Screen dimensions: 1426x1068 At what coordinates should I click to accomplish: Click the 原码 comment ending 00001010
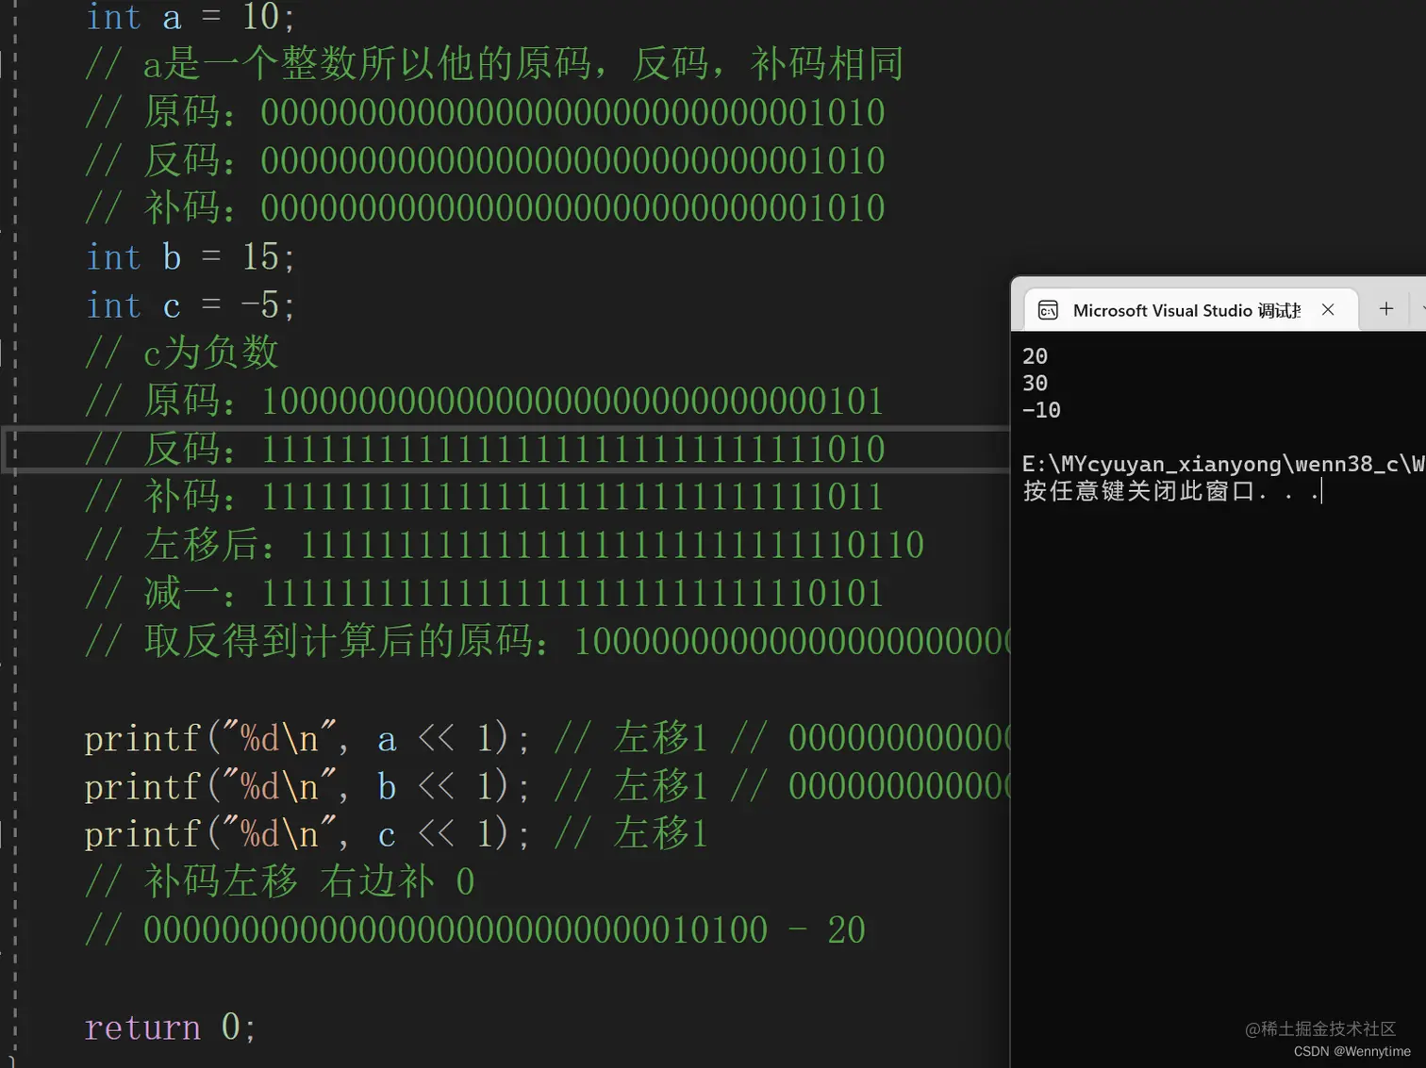click(485, 112)
